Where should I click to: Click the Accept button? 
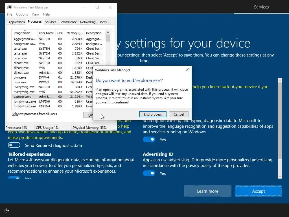259,191
